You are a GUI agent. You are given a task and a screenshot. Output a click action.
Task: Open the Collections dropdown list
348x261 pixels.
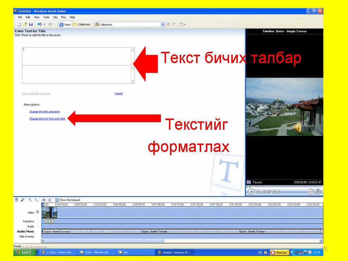click(x=163, y=25)
